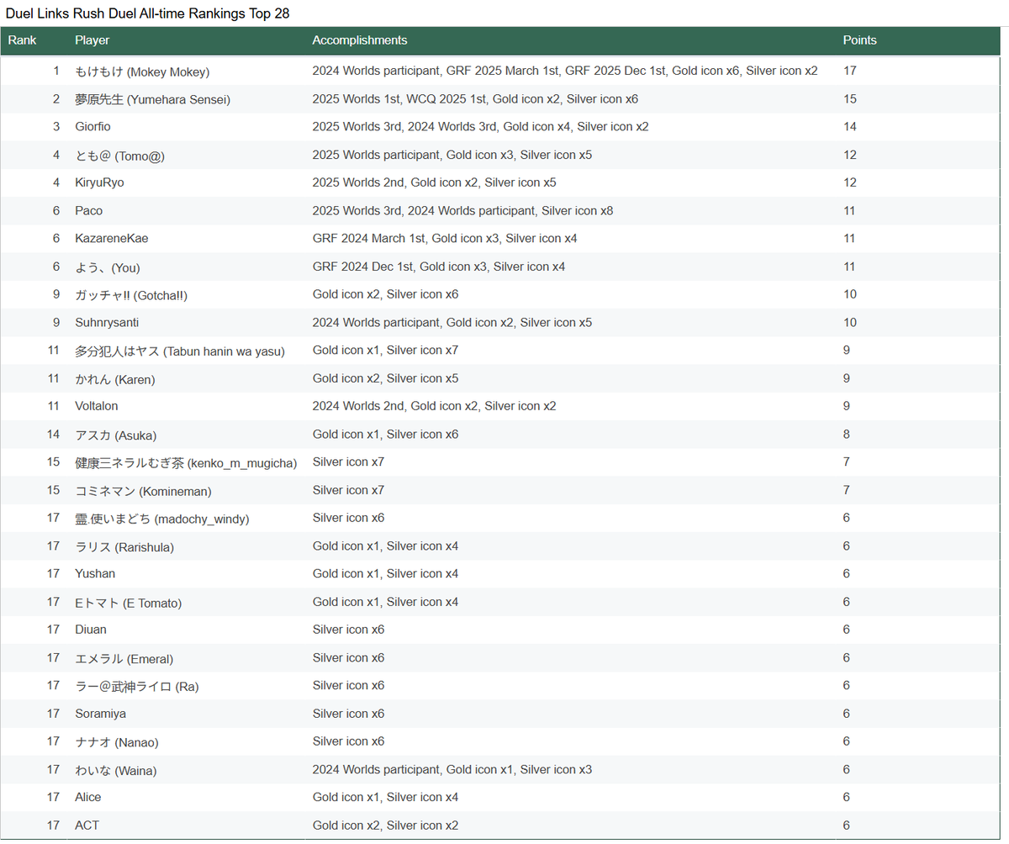
Task: Click rank number 17 in Alice's row
Action: pyautogui.click(x=54, y=797)
